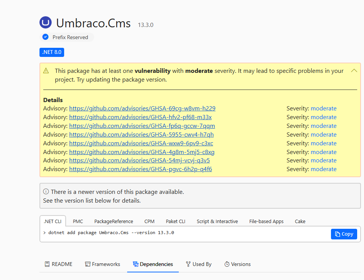Viewport: 364px width, 280px height.
Task: Open the Script & Interactive tab
Action: (217, 221)
